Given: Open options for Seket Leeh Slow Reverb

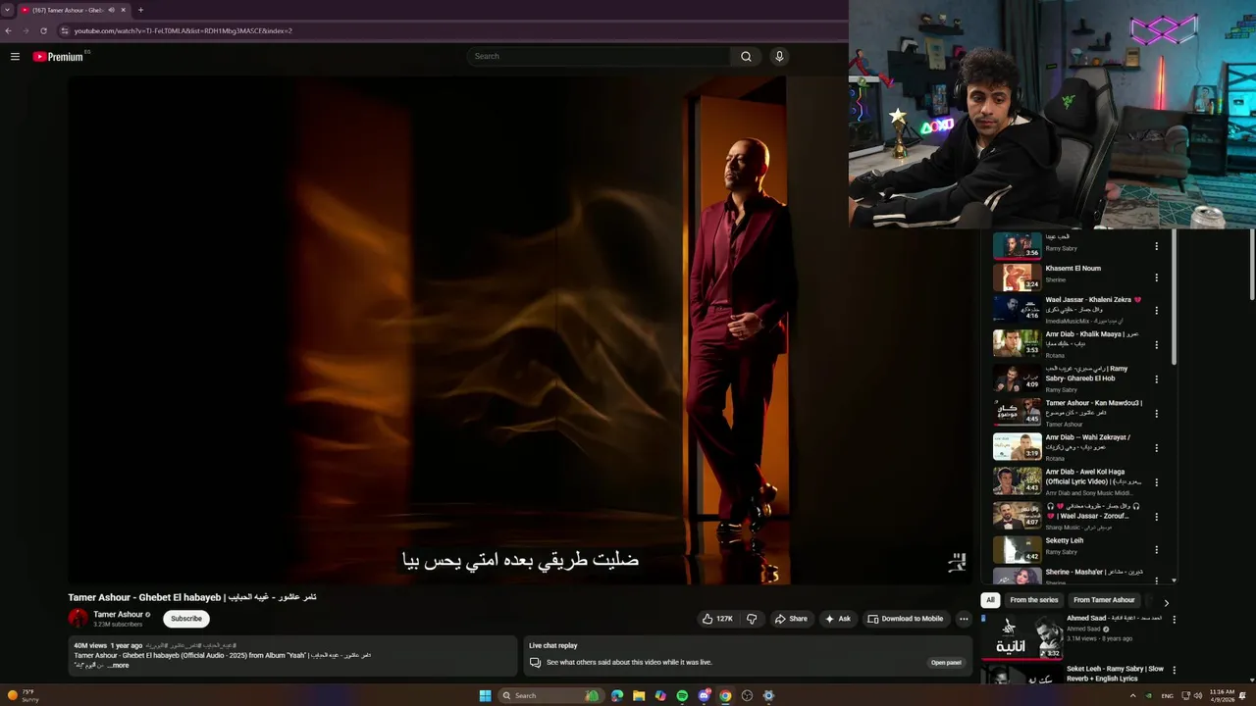Looking at the screenshot, I should point(1174,671).
